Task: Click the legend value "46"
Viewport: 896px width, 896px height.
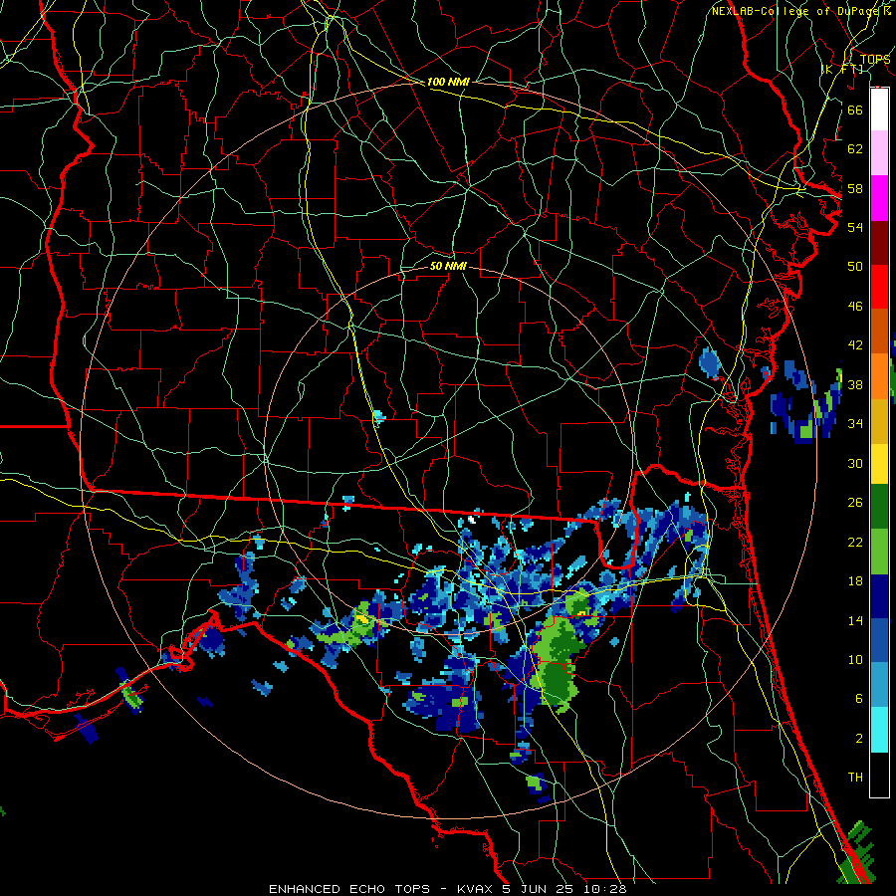Action: point(855,307)
